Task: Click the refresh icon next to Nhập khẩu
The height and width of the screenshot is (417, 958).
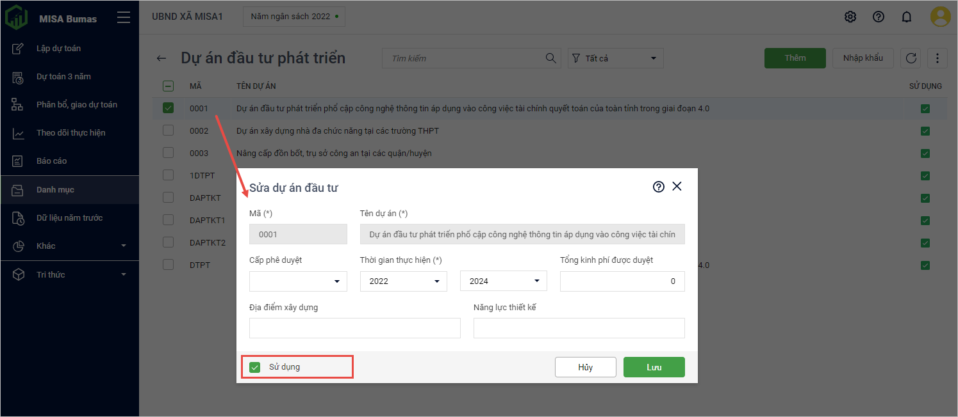Action: 911,58
